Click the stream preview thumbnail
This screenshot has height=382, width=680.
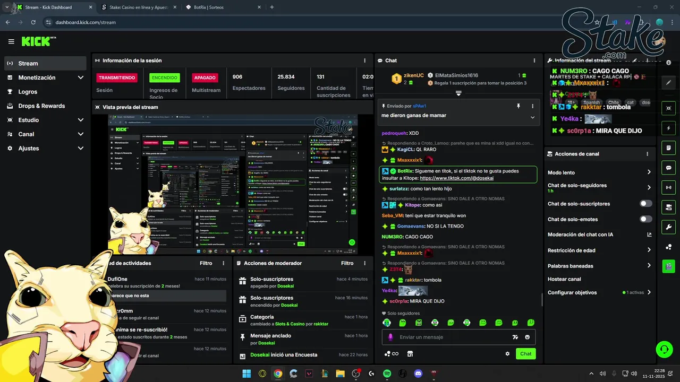(233, 184)
